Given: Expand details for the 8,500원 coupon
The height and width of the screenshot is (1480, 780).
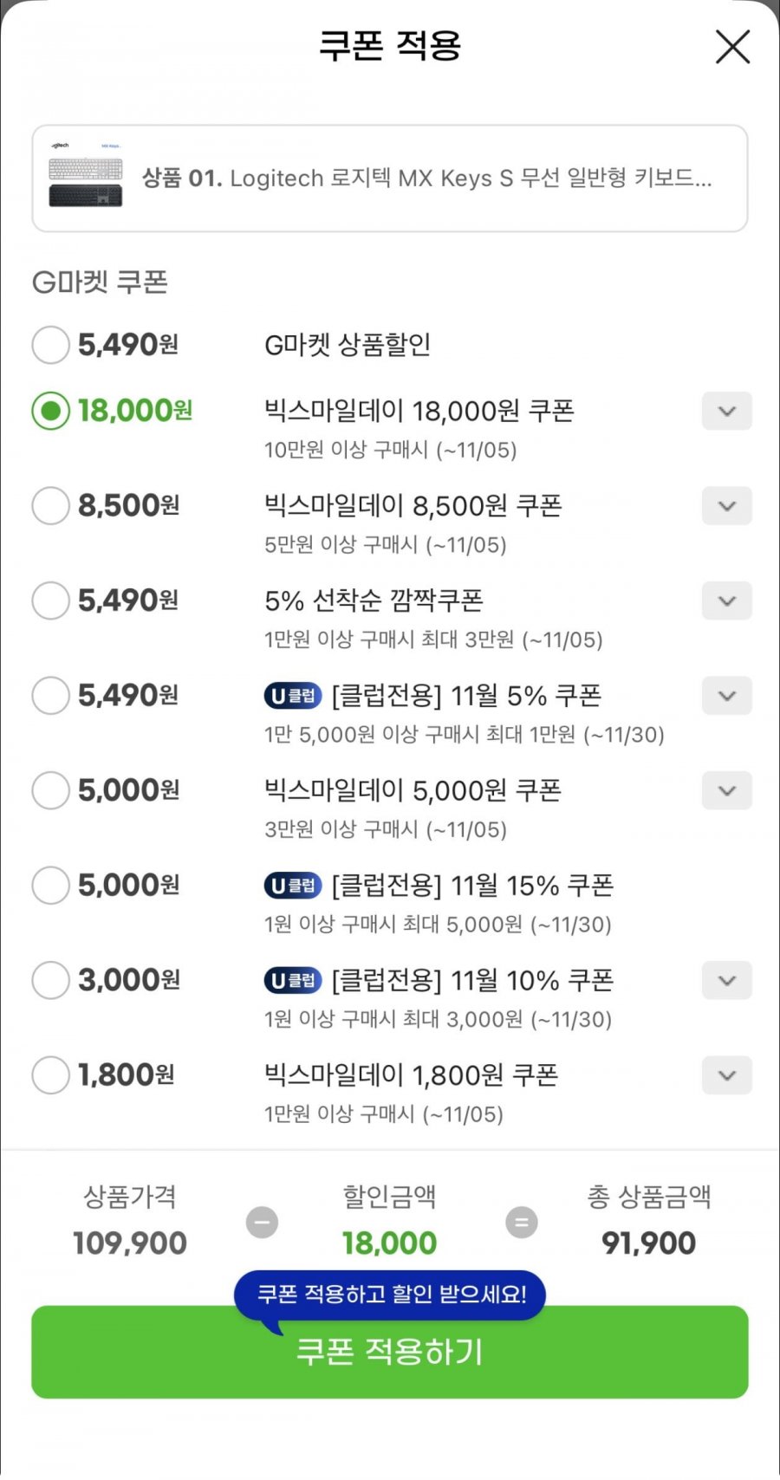Looking at the screenshot, I should [726, 506].
